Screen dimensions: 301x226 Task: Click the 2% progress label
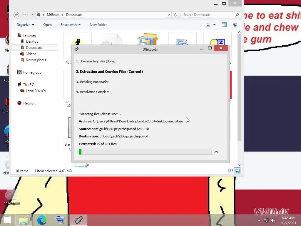[217, 152]
